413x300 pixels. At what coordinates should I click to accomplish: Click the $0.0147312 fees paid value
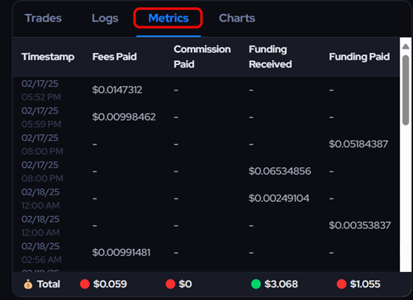[x=117, y=90]
